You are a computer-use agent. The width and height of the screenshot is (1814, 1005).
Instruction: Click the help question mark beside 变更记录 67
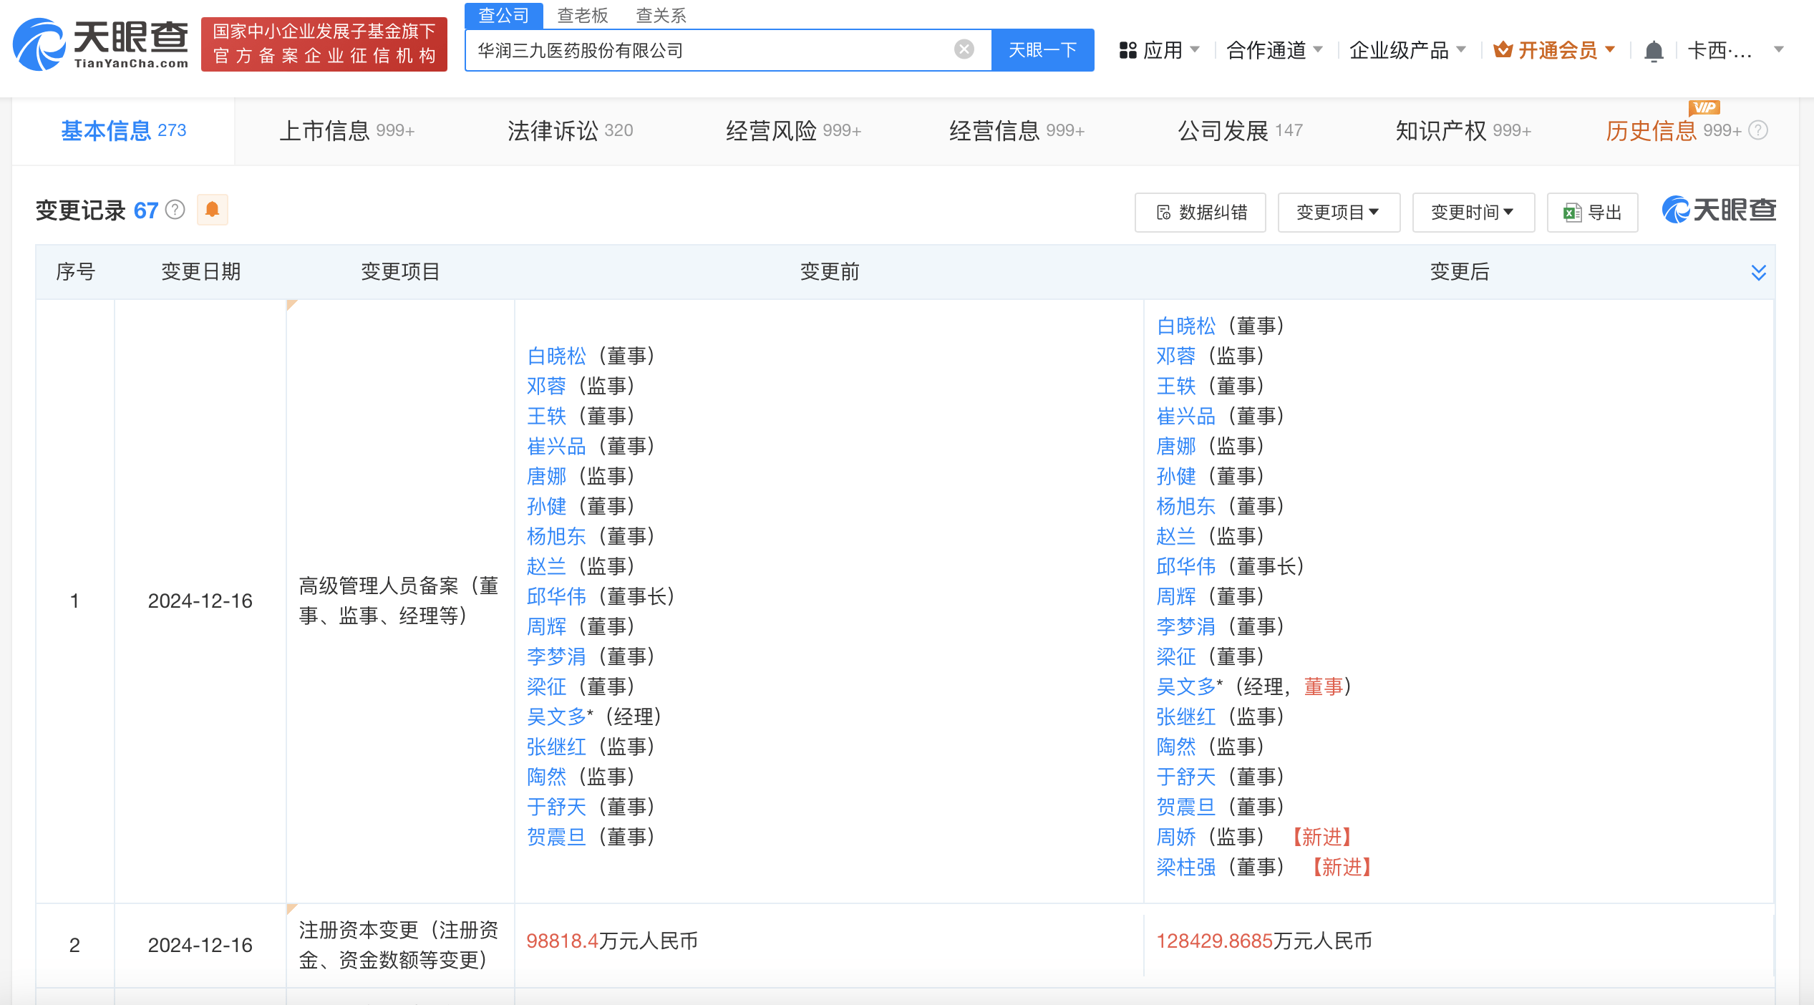(x=175, y=210)
